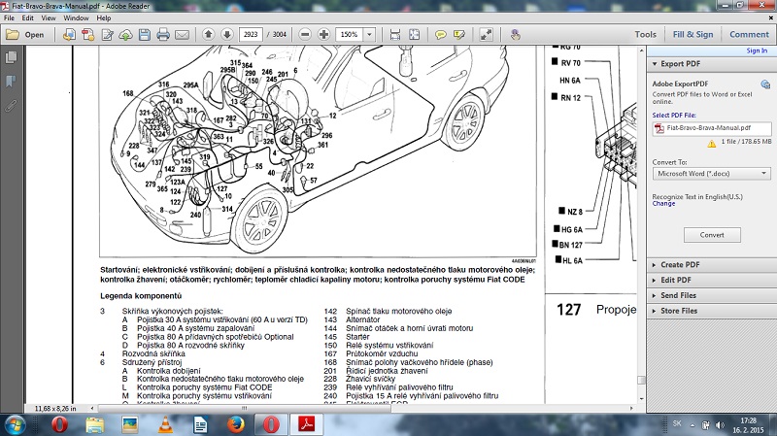Open page thumbnails panel in left sidebar
Image resolution: width=777 pixels, height=436 pixels.
(x=12, y=59)
